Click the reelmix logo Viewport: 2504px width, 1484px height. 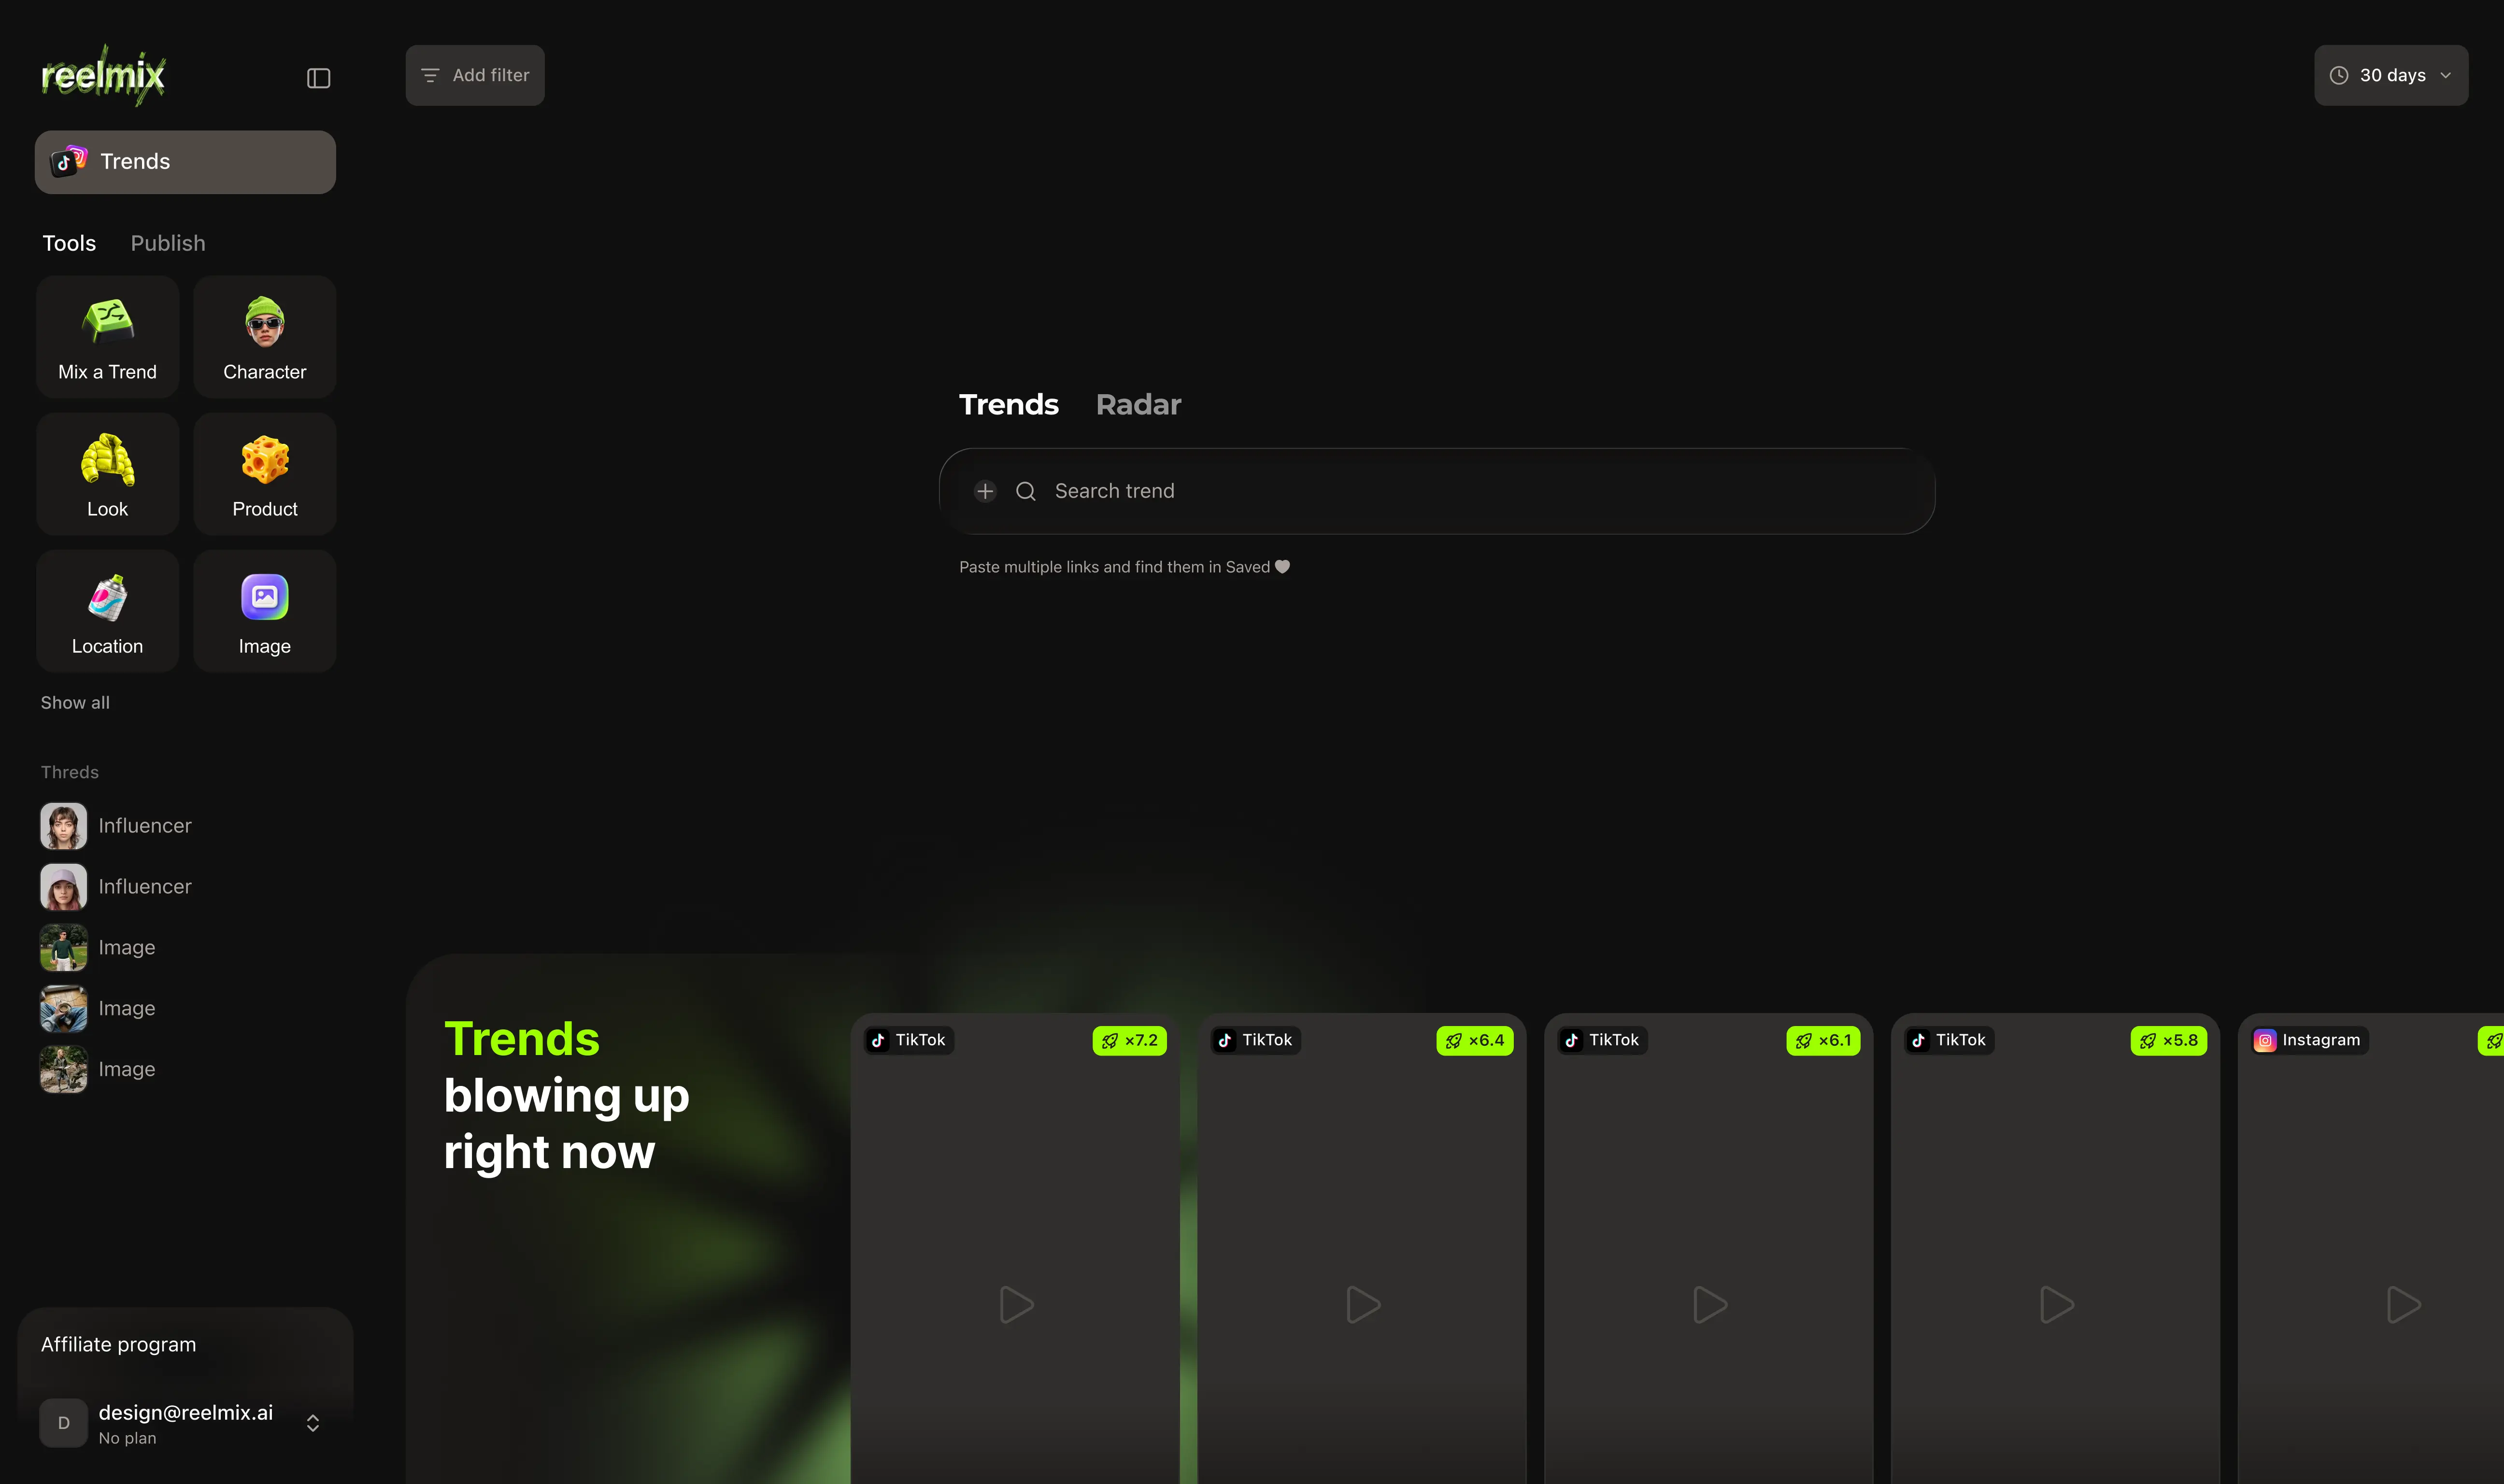tap(103, 75)
